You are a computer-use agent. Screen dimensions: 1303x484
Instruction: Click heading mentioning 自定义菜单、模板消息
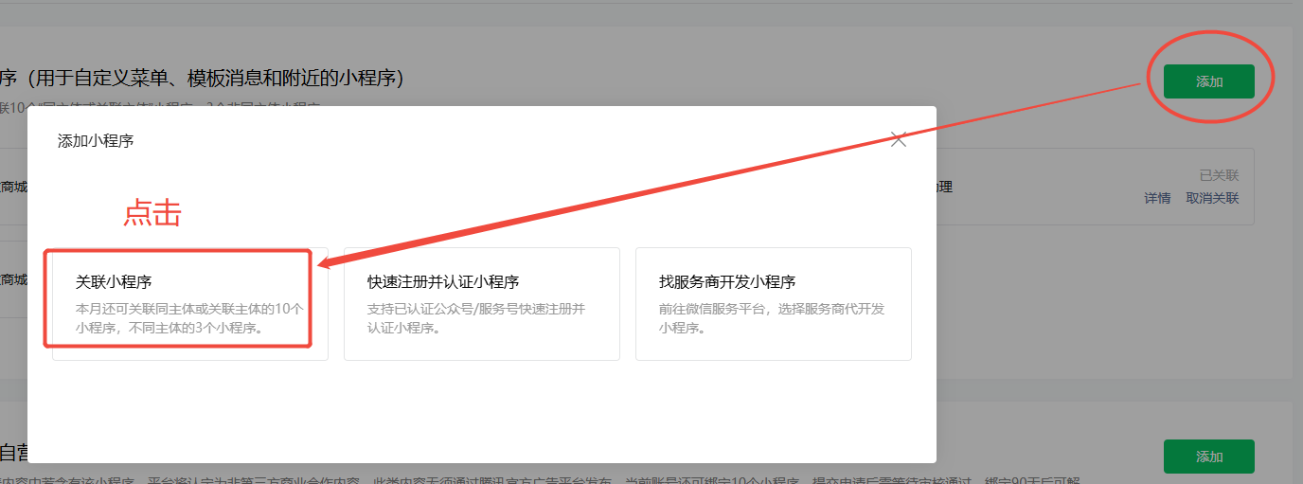(x=203, y=78)
